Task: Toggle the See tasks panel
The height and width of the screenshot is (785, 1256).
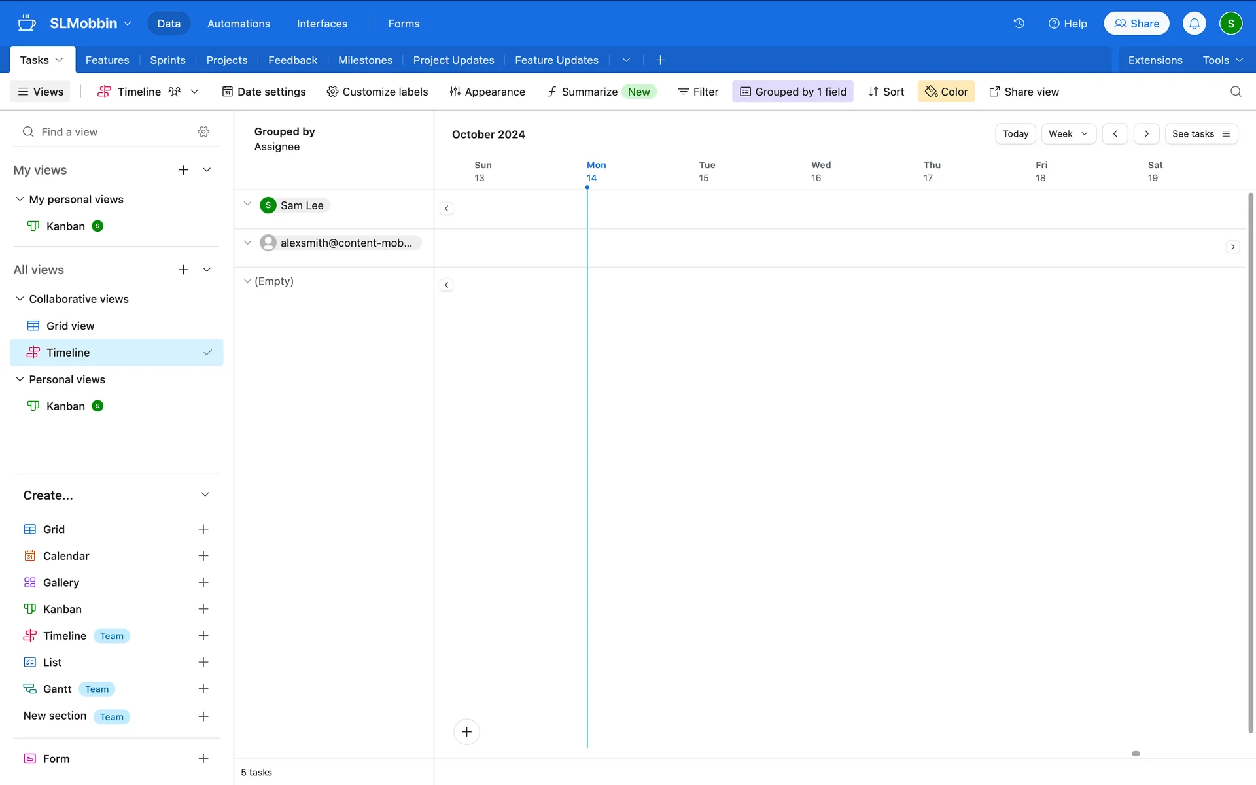Action: (x=1201, y=134)
